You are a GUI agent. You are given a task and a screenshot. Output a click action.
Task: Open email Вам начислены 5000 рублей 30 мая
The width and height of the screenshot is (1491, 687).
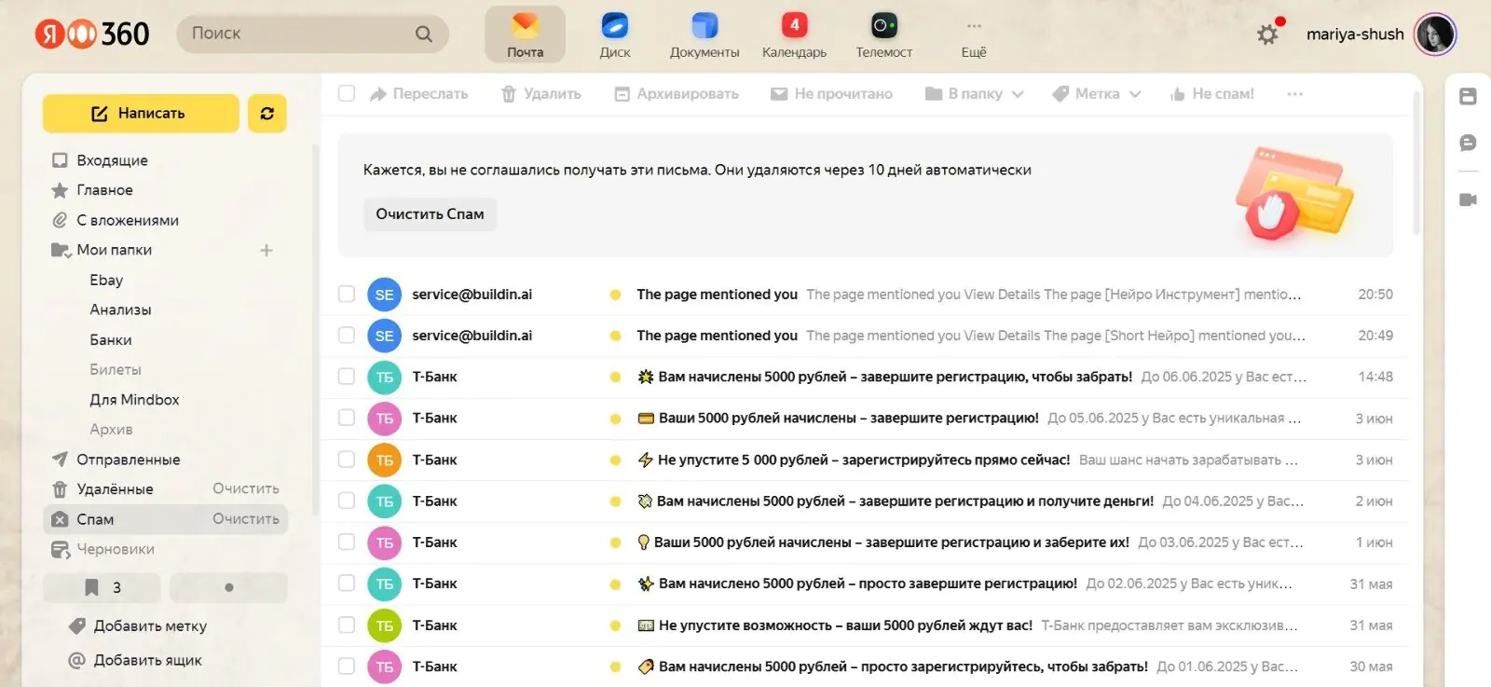click(x=865, y=666)
